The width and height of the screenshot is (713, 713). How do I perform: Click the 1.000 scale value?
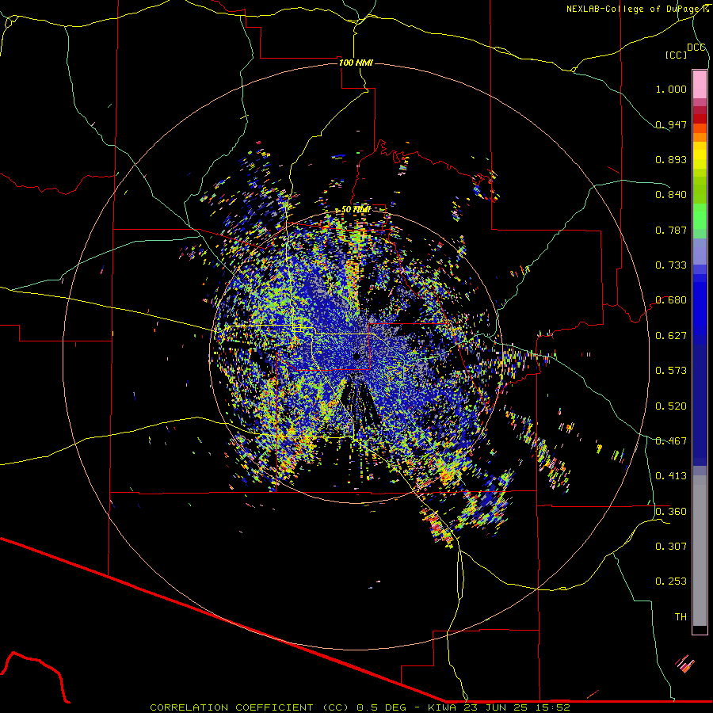pos(671,89)
